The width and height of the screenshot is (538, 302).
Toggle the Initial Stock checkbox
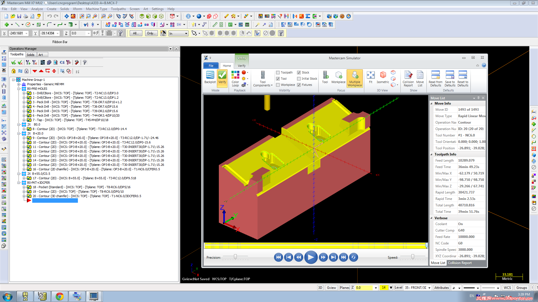pos(299,79)
